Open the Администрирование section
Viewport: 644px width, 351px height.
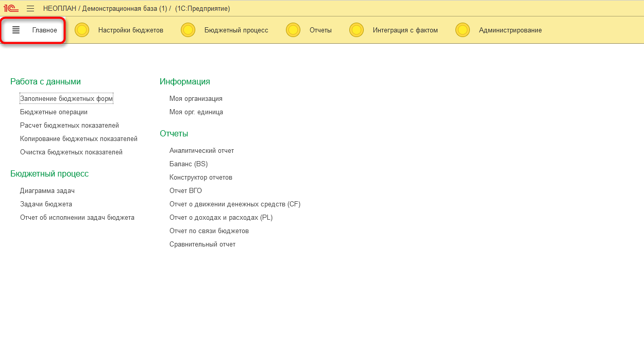pyautogui.click(x=511, y=30)
